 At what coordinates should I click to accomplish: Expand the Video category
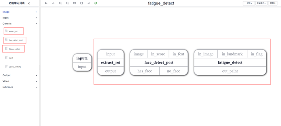36,81
